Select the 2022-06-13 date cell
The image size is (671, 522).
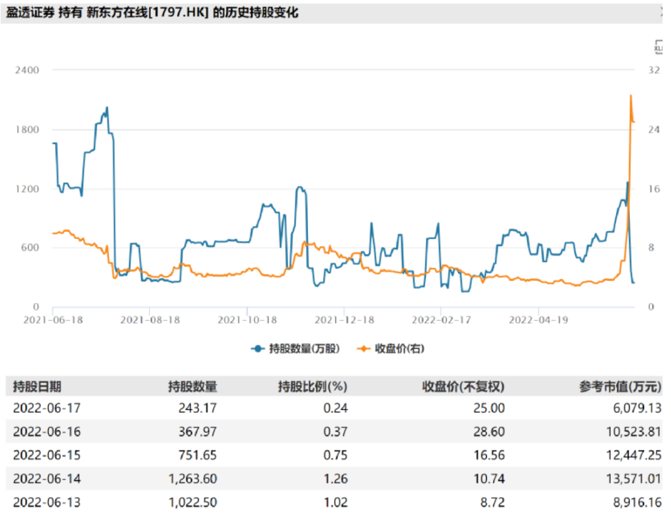click(x=47, y=502)
